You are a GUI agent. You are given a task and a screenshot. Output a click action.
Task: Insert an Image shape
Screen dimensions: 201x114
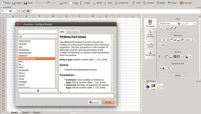(x=153, y=87)
